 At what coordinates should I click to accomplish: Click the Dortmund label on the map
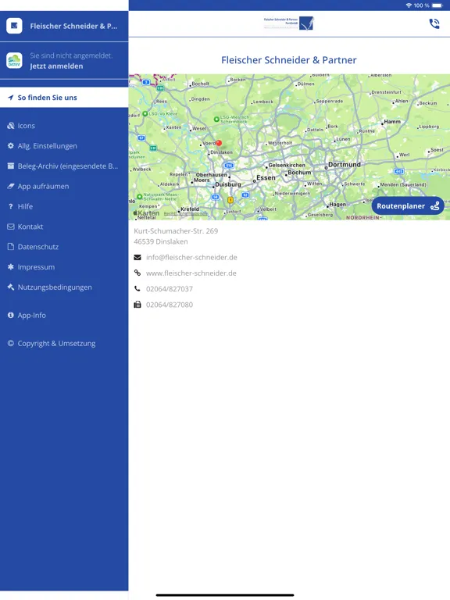(345, 165)
